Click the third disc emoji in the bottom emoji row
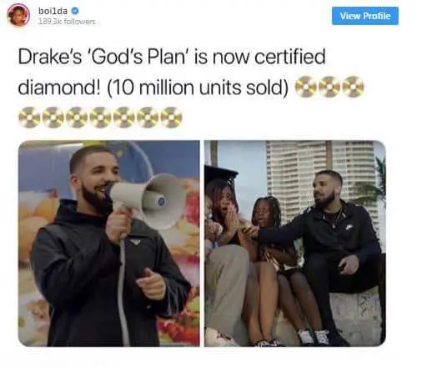Screen dimensions: 422x367 pyautogui.click(x=77, y=118)
